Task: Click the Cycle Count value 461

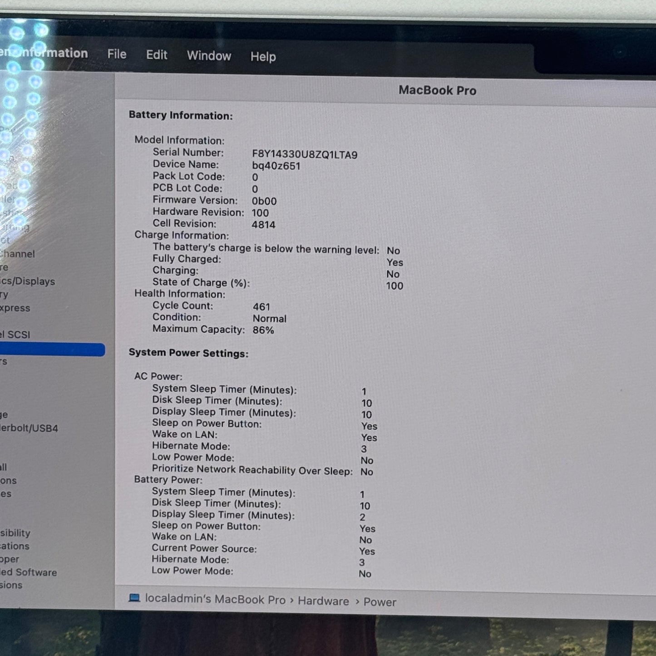Action: (261, 307)
